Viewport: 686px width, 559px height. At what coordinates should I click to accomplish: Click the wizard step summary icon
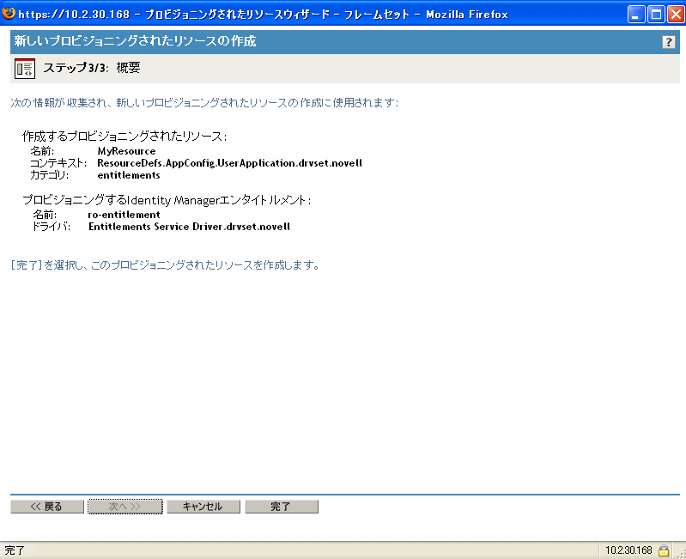tap(25, 69)
